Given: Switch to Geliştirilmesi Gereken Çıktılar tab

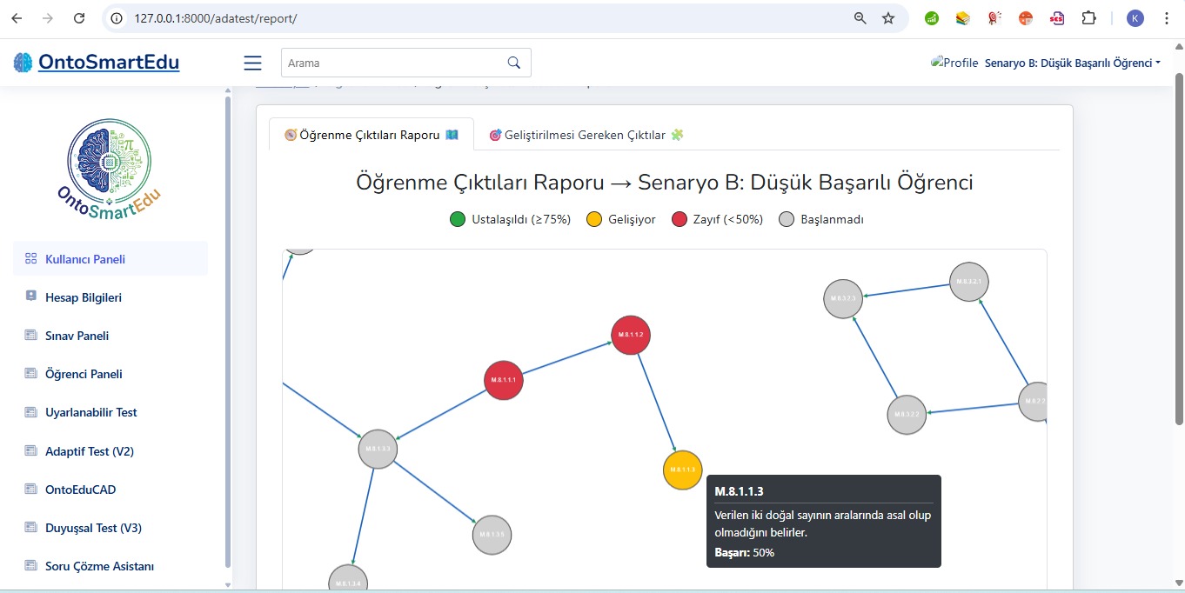Looking at the screenshot, I should click(586, 135).
